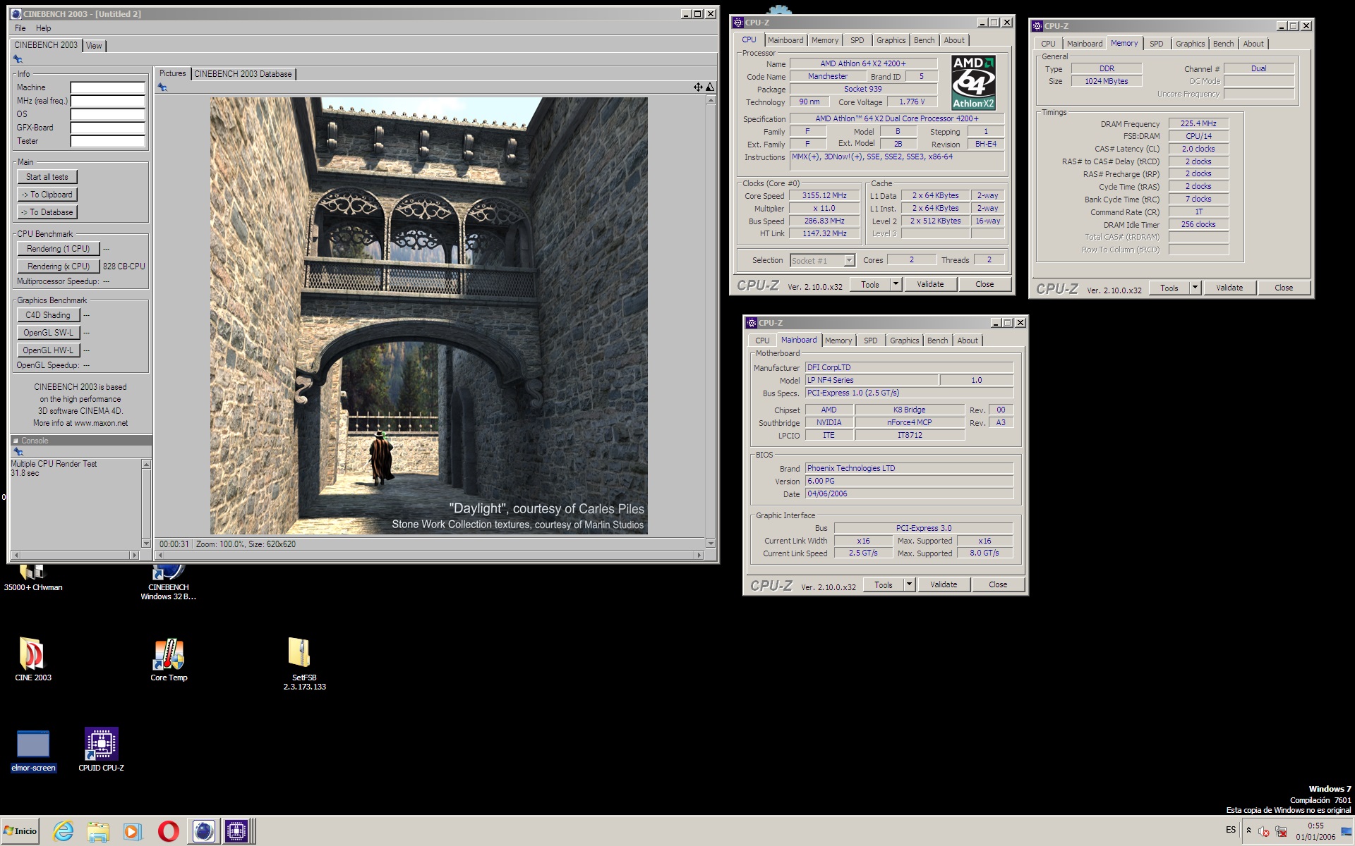Open Windows Explorer from the taskbar
This screenshot has height=846, width=1355.
tap(98, 831)
